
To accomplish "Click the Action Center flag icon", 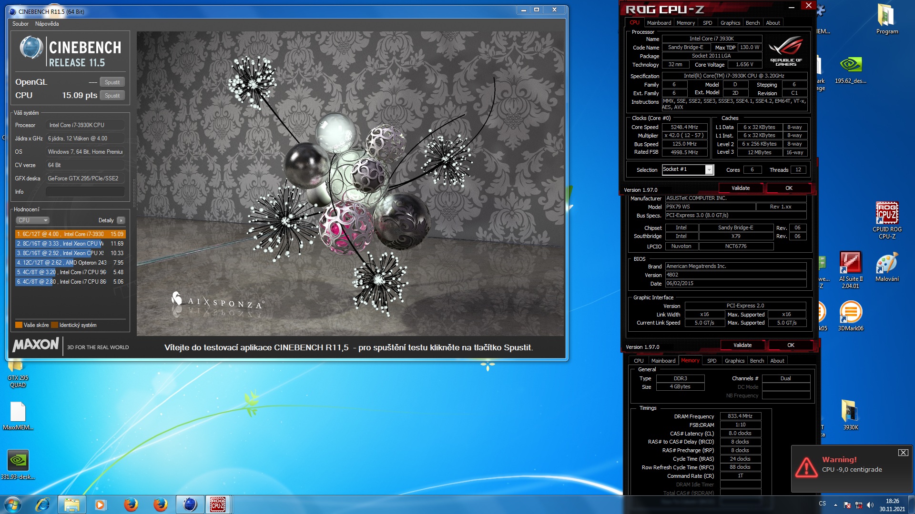I will click(x=847, y=505).
